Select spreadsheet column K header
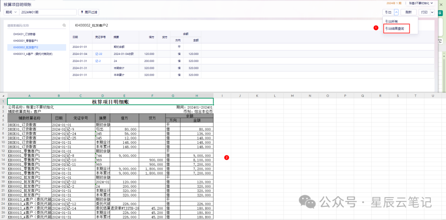The height and width of the screenshot is (220, 446). pyautogui.click(x=257, y=96)
